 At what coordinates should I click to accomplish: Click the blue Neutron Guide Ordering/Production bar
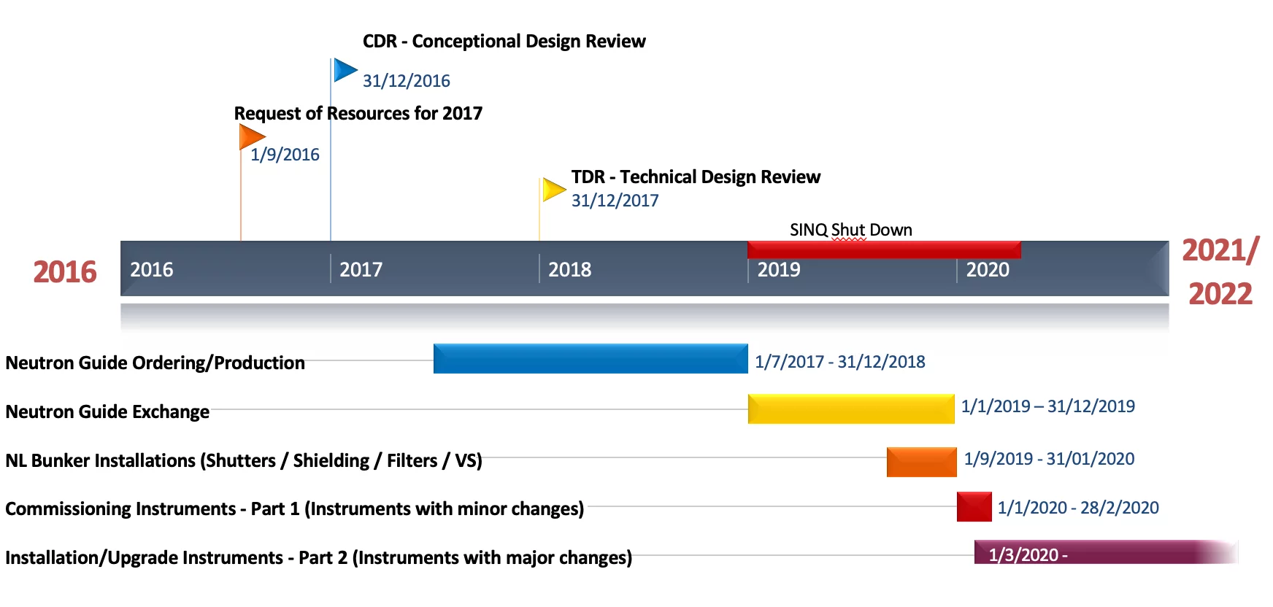pos(590,359)
